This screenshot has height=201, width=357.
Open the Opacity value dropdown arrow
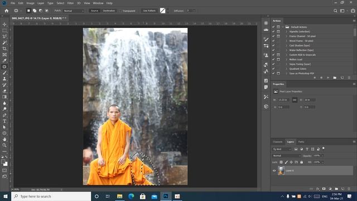(322, 156)
